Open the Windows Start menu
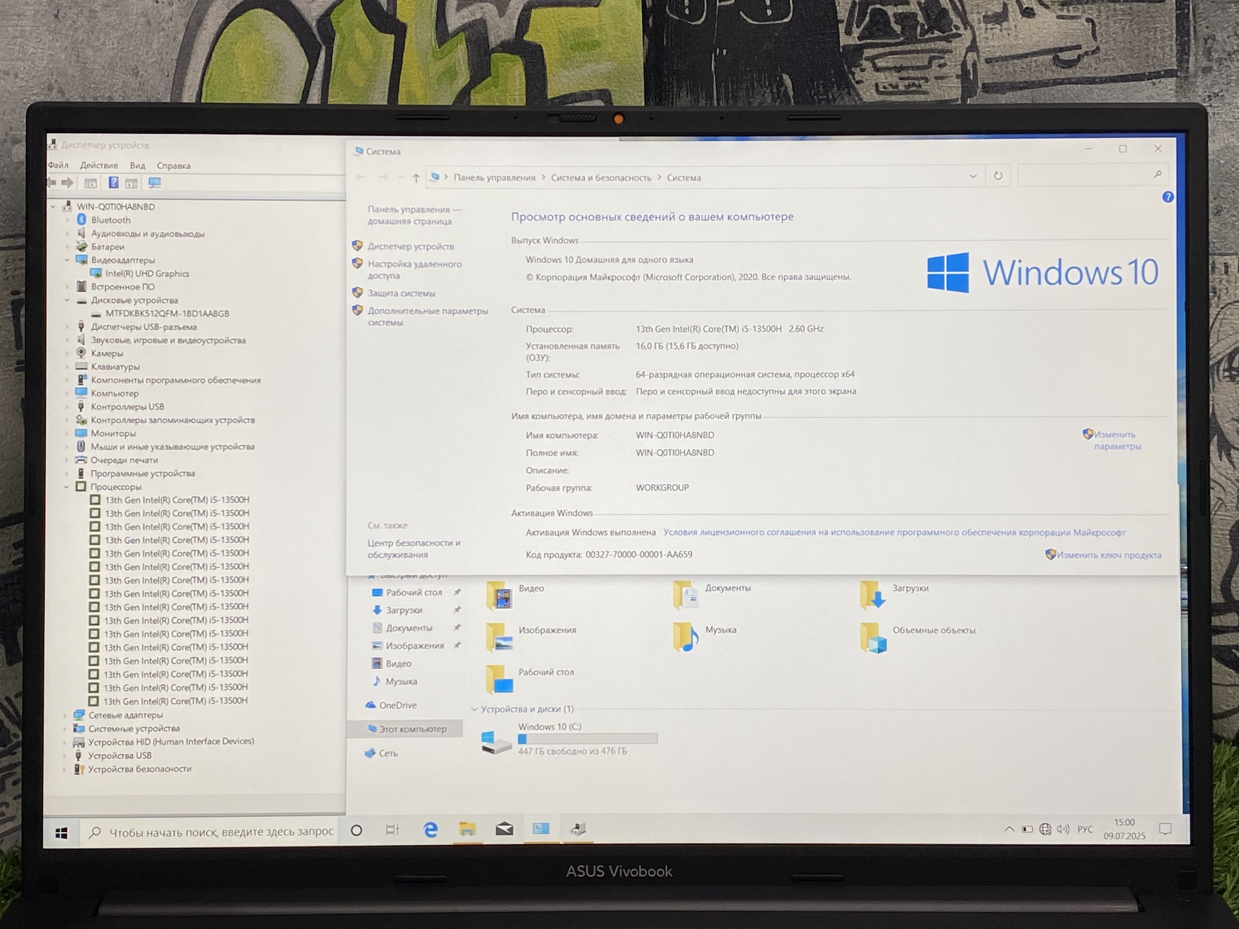Screen dimensions: 1239x929 pos(61,833)
